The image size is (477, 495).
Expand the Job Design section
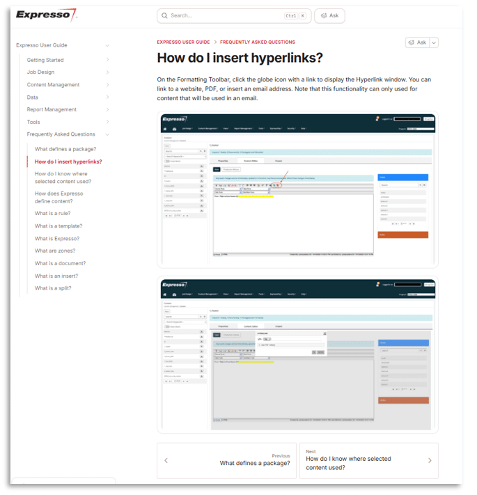[x=107, y=72]
